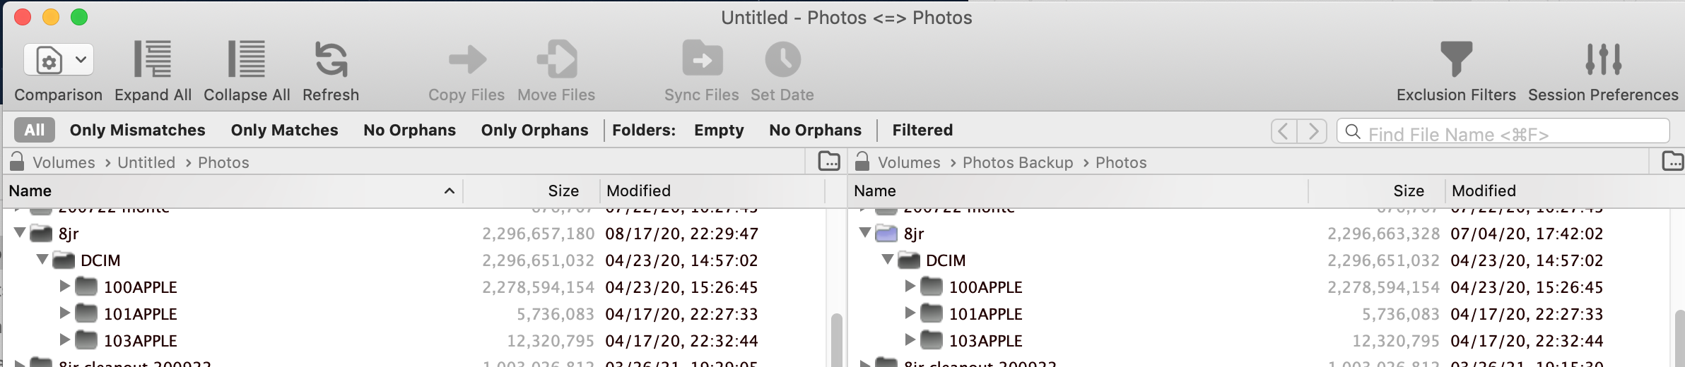Screen dimensions: 1685x367
Task: Enable the Only Mismatches filter
Action: click(x=137, y=130)
